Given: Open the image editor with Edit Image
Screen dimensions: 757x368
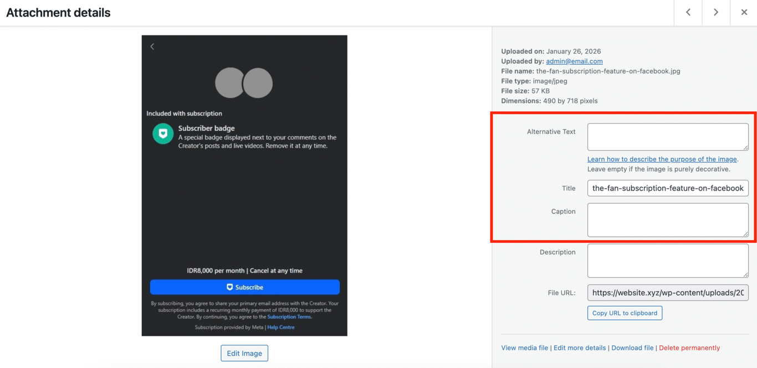Looking at the screenshot, I should (244, 353).
